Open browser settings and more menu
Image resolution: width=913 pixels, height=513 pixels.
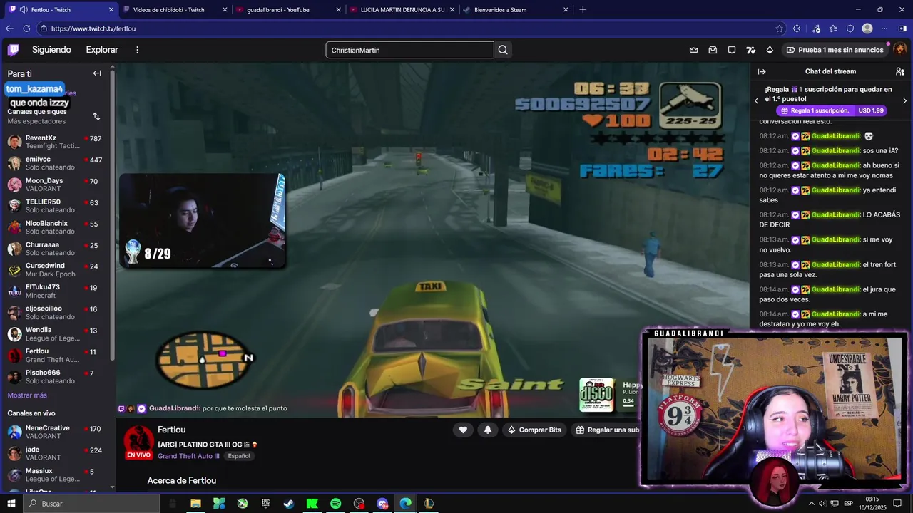click(x=884, y=28)
